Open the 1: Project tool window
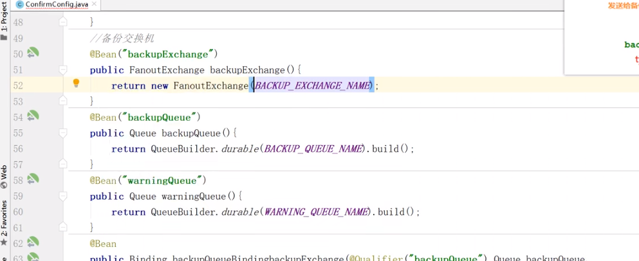The image size is (639, 261). click(x=4, y=17)
